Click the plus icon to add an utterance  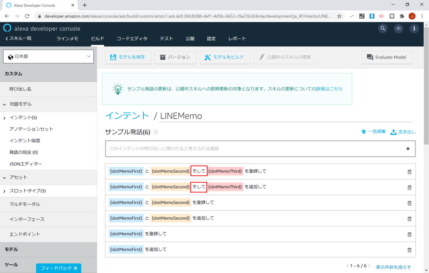pos(408,148)
